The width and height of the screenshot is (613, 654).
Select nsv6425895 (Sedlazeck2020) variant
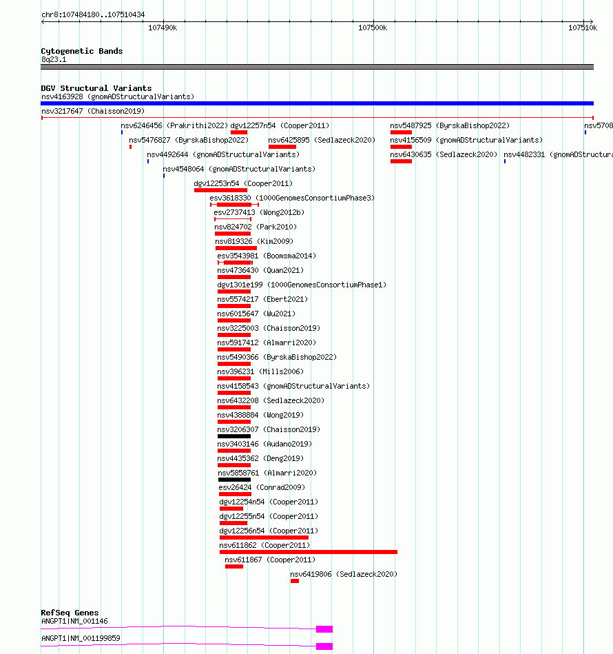pyautogui.click(x=322, y=140)
